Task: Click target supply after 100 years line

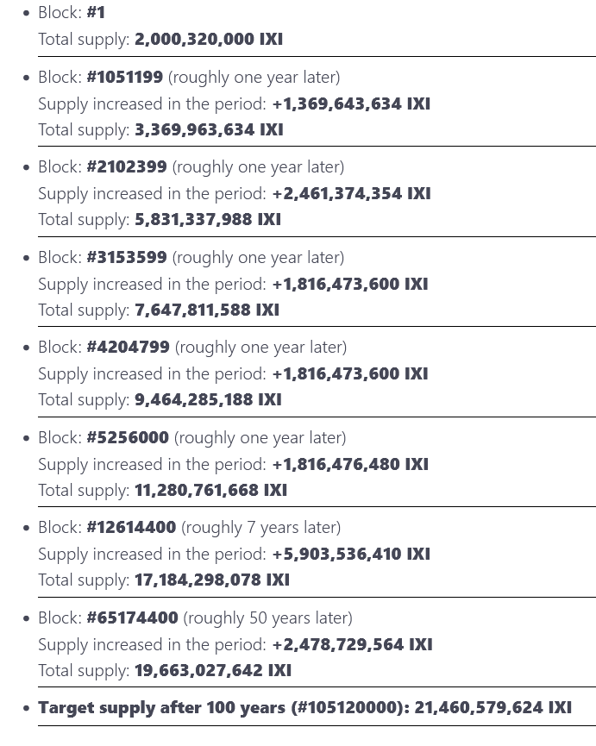Action: [x=304, y=708]
